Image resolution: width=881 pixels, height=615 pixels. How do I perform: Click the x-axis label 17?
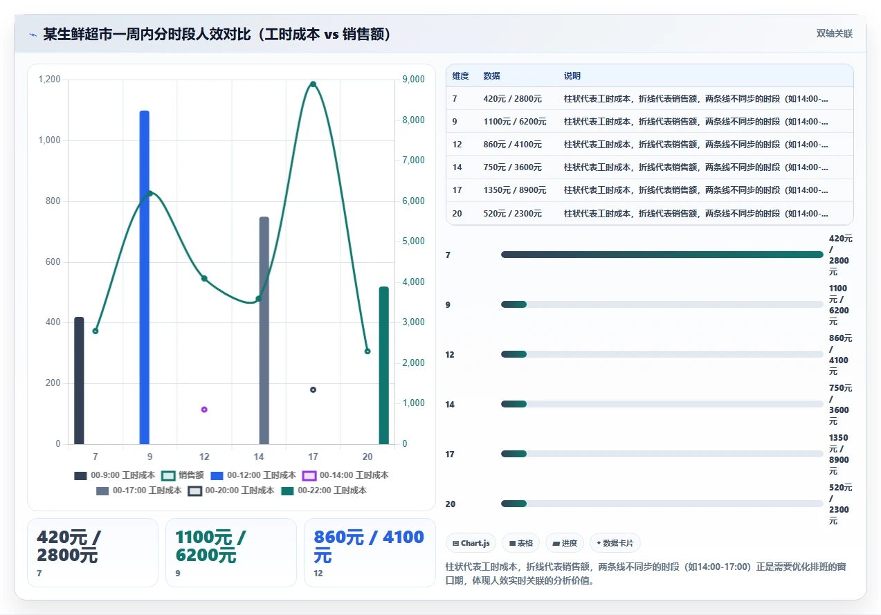[x=313, y=457]
